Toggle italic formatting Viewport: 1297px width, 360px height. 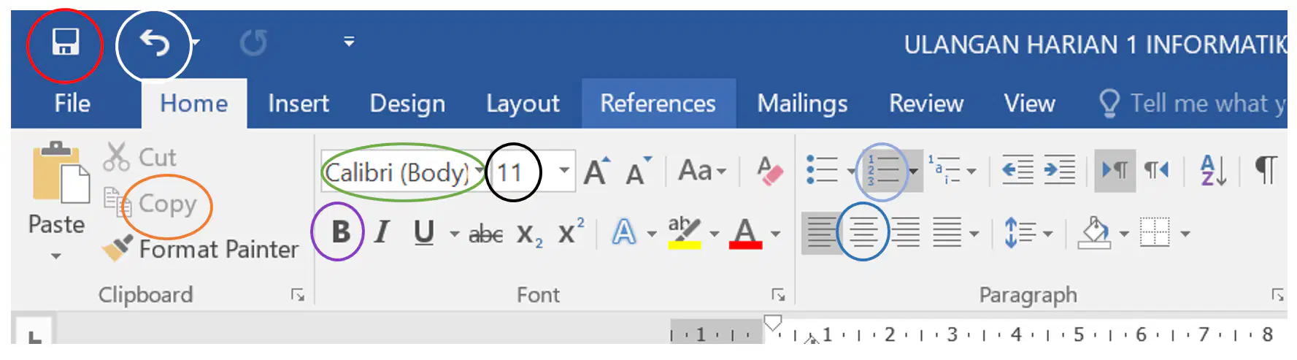[x=381, y=233]
